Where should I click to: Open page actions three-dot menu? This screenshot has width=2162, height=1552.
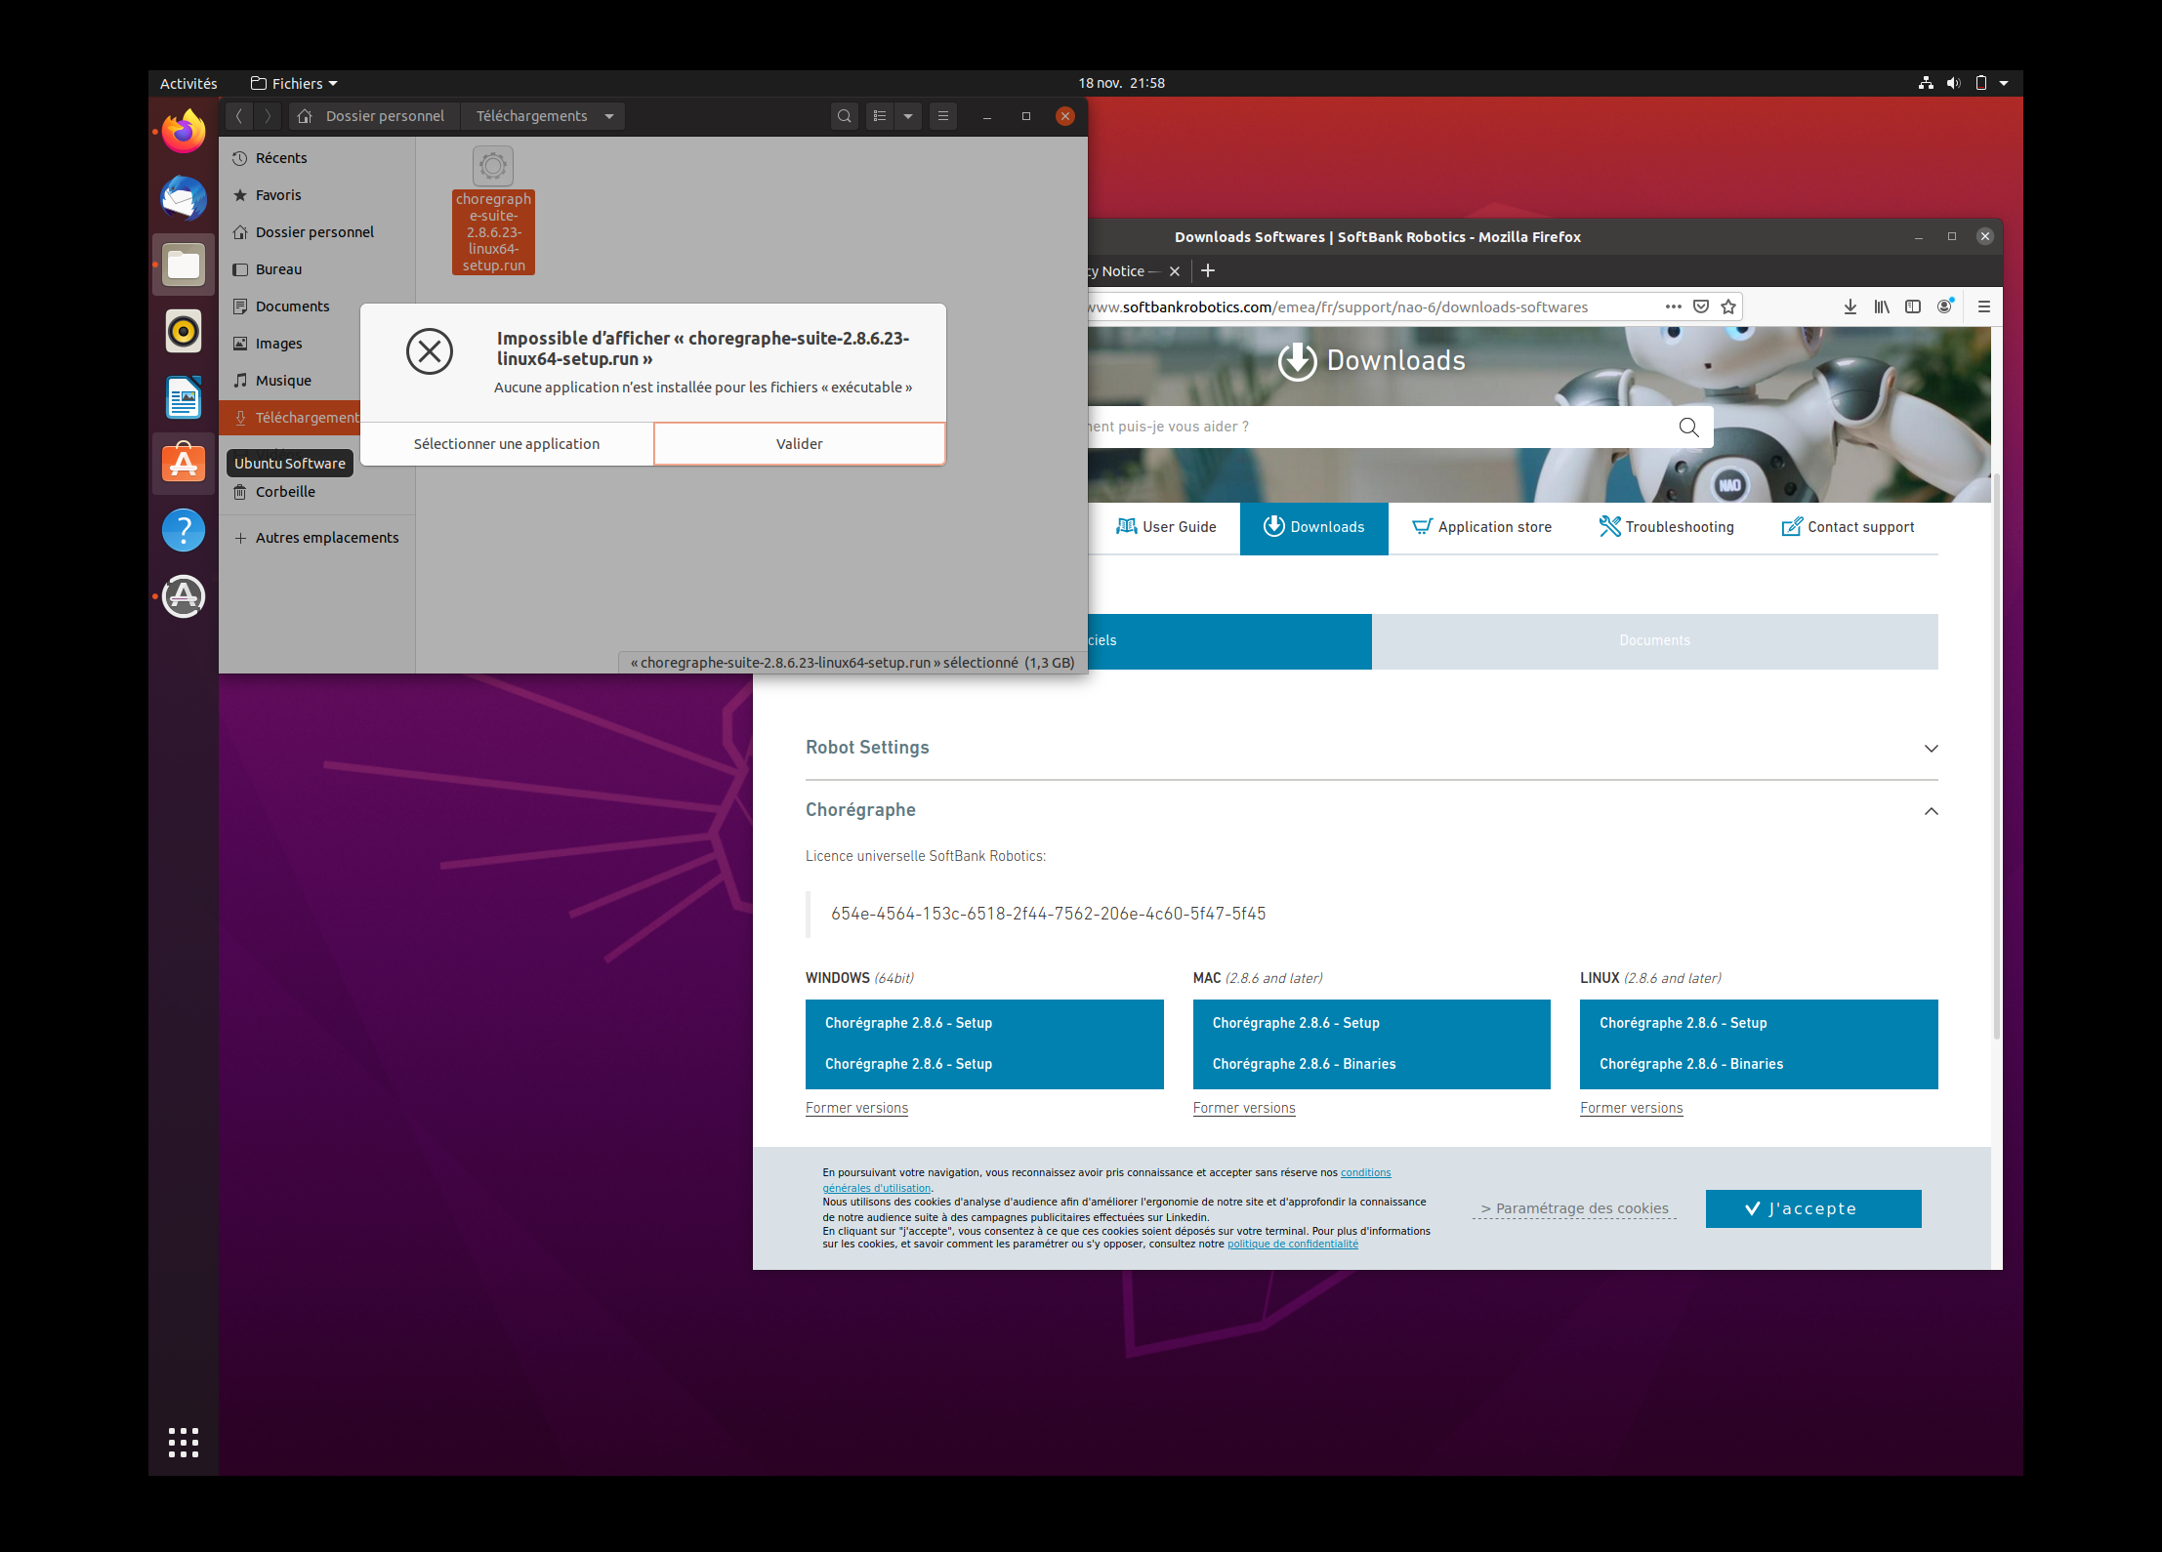click(1674, 306)
